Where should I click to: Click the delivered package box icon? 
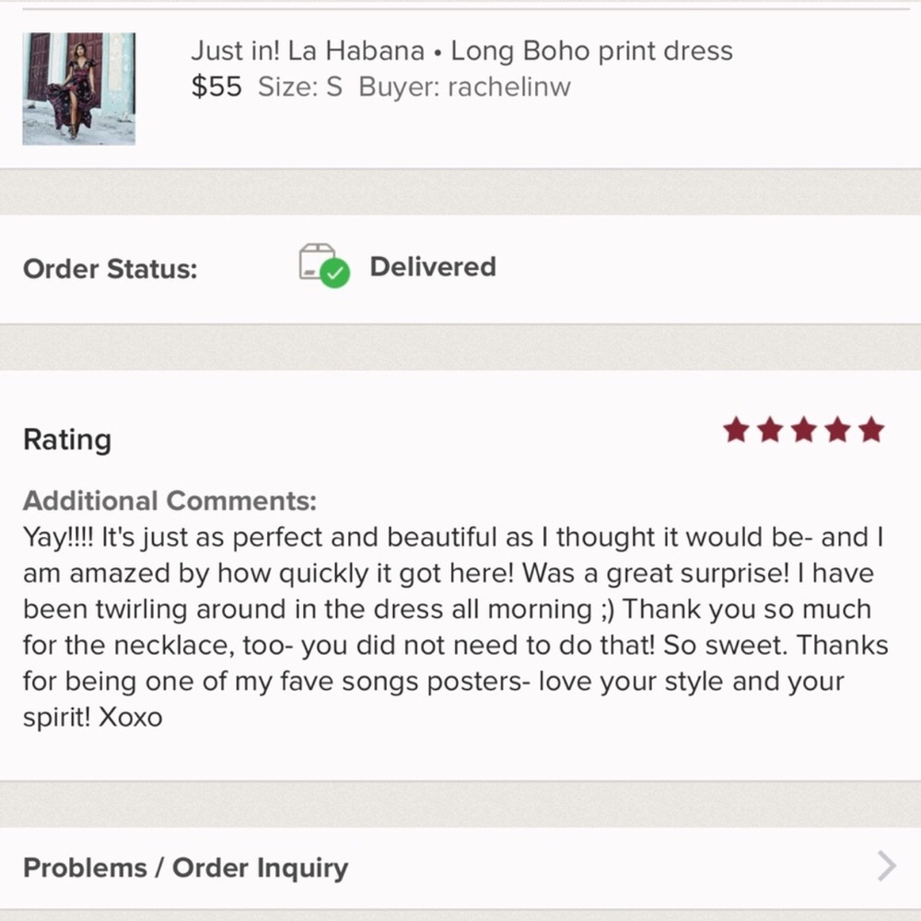point(316,262)
